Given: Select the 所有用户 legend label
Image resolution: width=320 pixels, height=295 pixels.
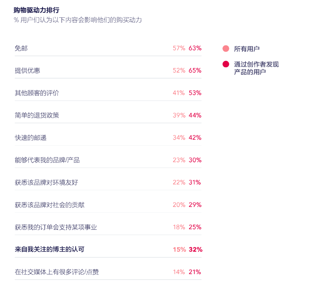Looking at the screenshot, I should (x=247, y=49).
